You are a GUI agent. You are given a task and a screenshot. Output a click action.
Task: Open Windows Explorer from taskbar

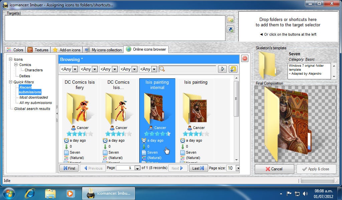(x=50, y=193)
